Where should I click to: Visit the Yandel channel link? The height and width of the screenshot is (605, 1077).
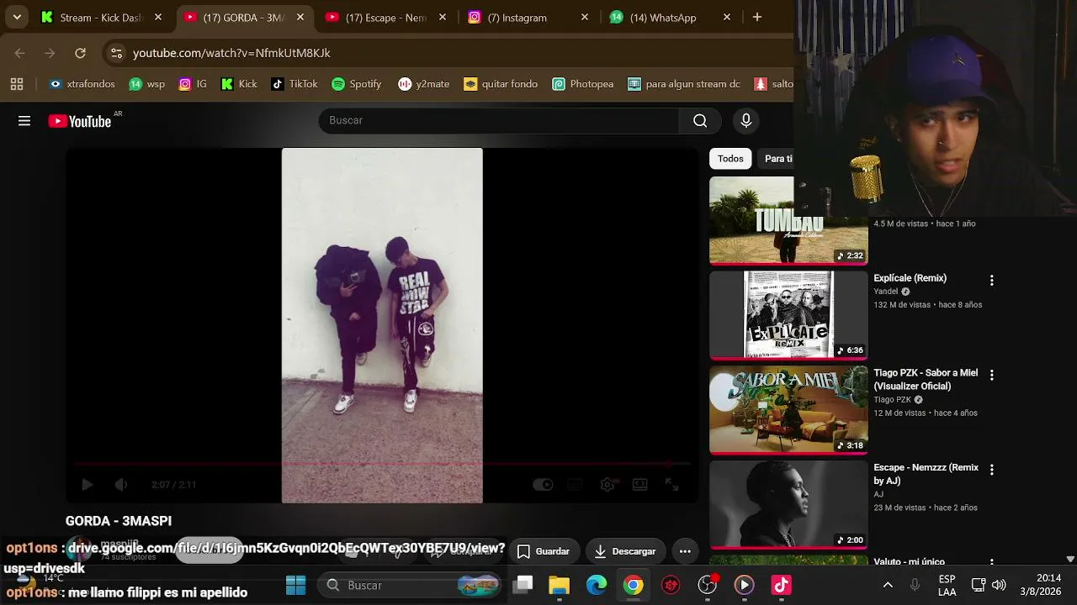click(x=886, y=292)
